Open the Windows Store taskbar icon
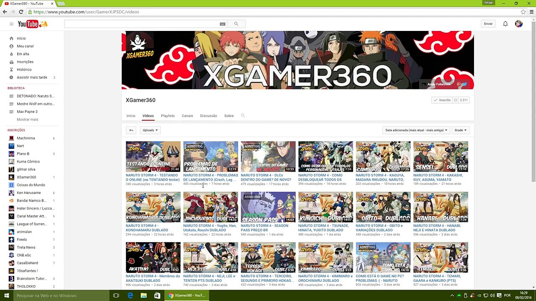Screen dimensions: 536x301 point(157,296)
